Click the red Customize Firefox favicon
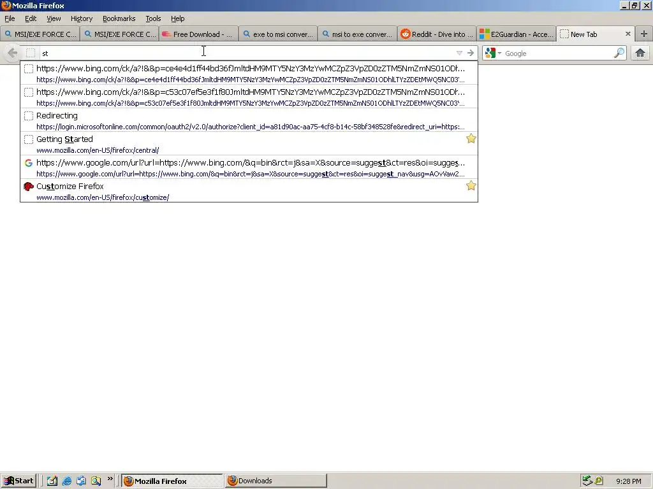653x489 pixels. pyautogui.click(x=28, y=187)
